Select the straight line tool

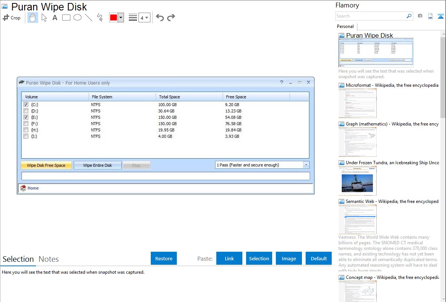coord(89,18)
